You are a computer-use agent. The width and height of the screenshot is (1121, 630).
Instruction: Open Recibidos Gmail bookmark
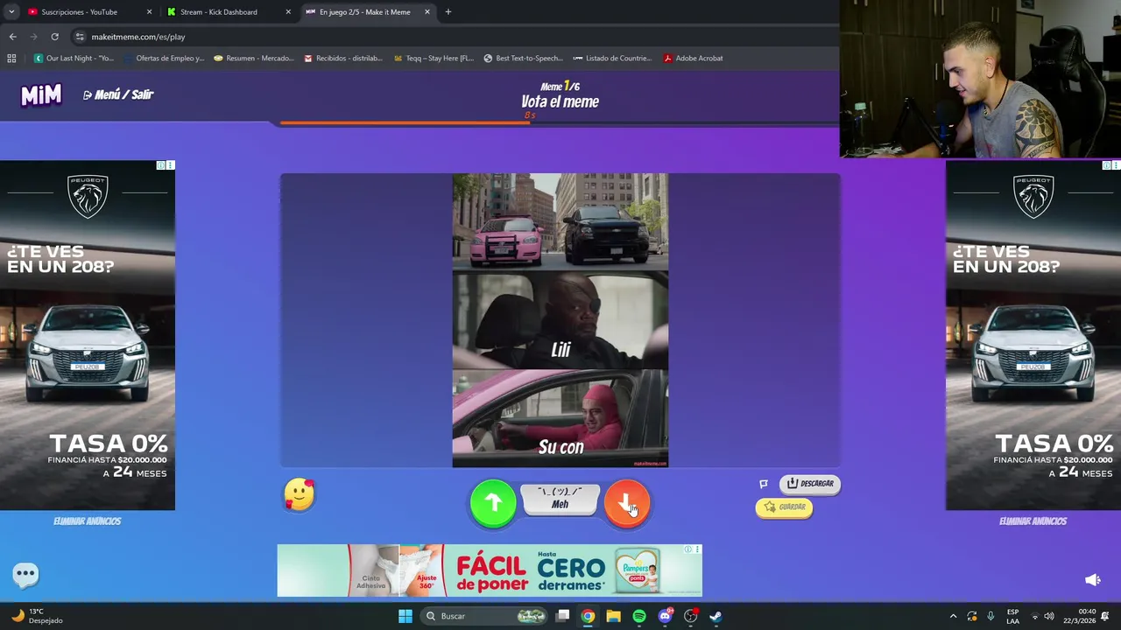343,59
